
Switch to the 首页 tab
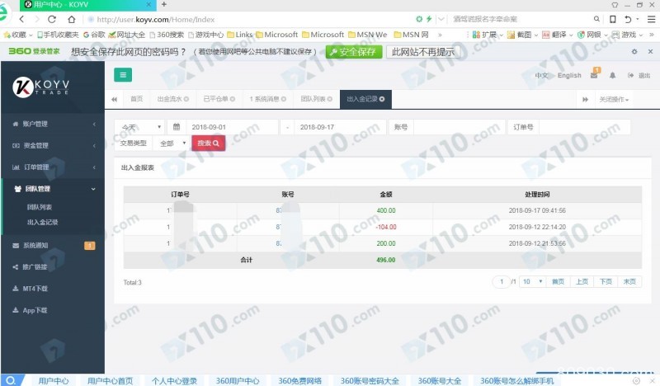(136, 99)
